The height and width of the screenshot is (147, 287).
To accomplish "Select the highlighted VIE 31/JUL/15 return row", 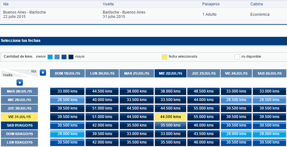I will pyautogui.click(x=19, y=117).
